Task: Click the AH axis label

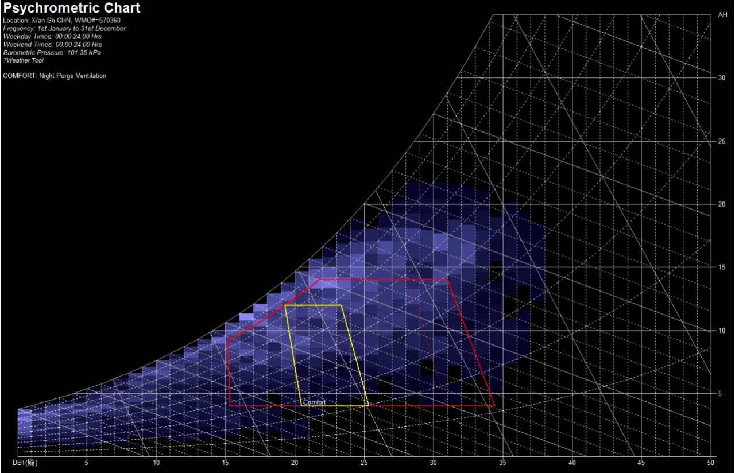Action: [x=722, y=15]
